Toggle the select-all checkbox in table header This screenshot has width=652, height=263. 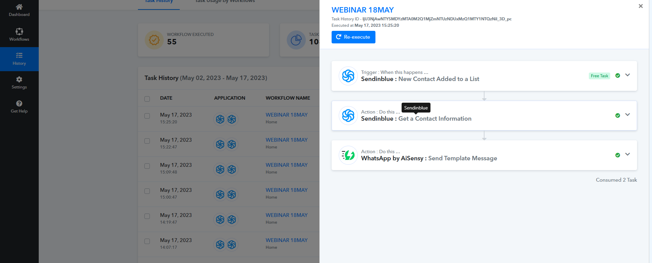pos(147,99)
